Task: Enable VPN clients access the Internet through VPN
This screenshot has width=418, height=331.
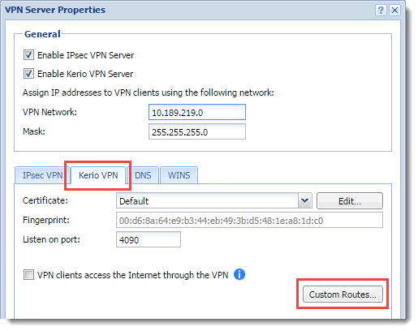Action: point(28,275)
